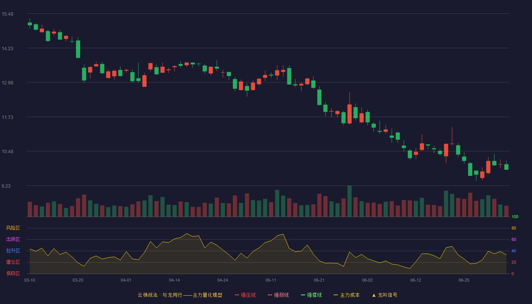Click the 龙吟信号 triangle legend icon
This screenshot has height=304, width=532.
(x=374, y=295)
